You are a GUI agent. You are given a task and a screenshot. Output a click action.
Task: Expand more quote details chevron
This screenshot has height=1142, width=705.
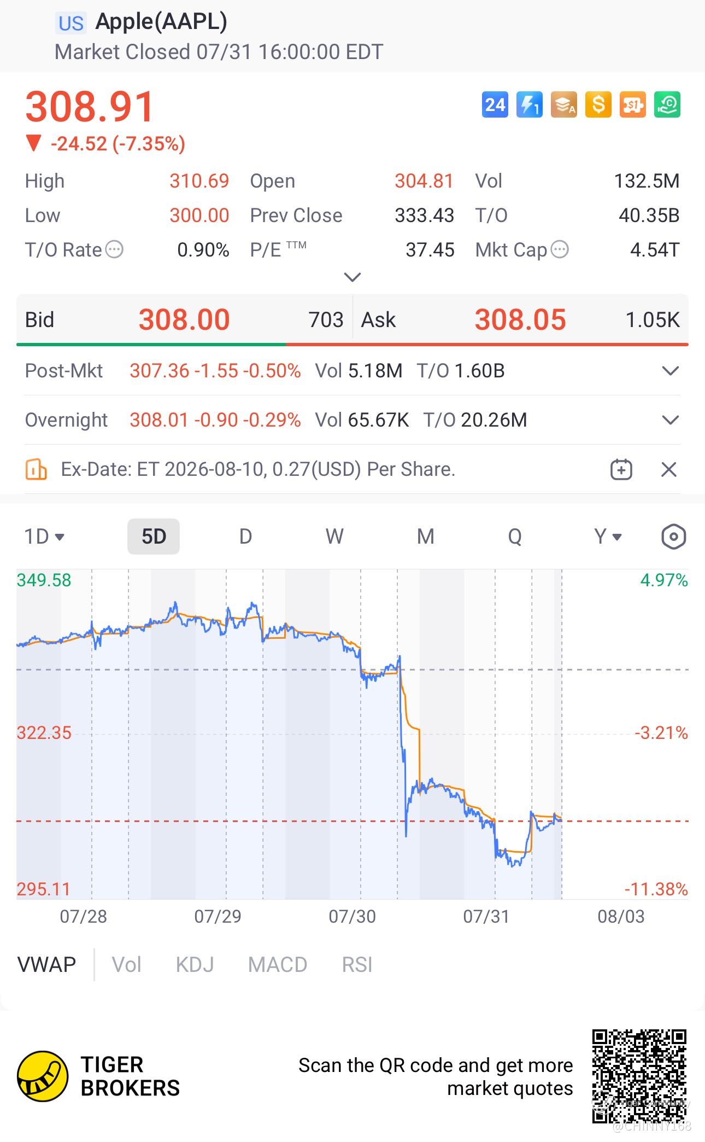click(352, 277)
